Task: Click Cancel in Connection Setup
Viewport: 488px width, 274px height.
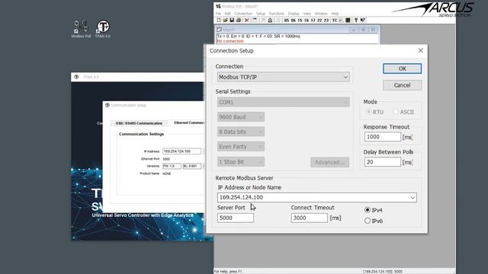Action: click(x=402, y=85)
